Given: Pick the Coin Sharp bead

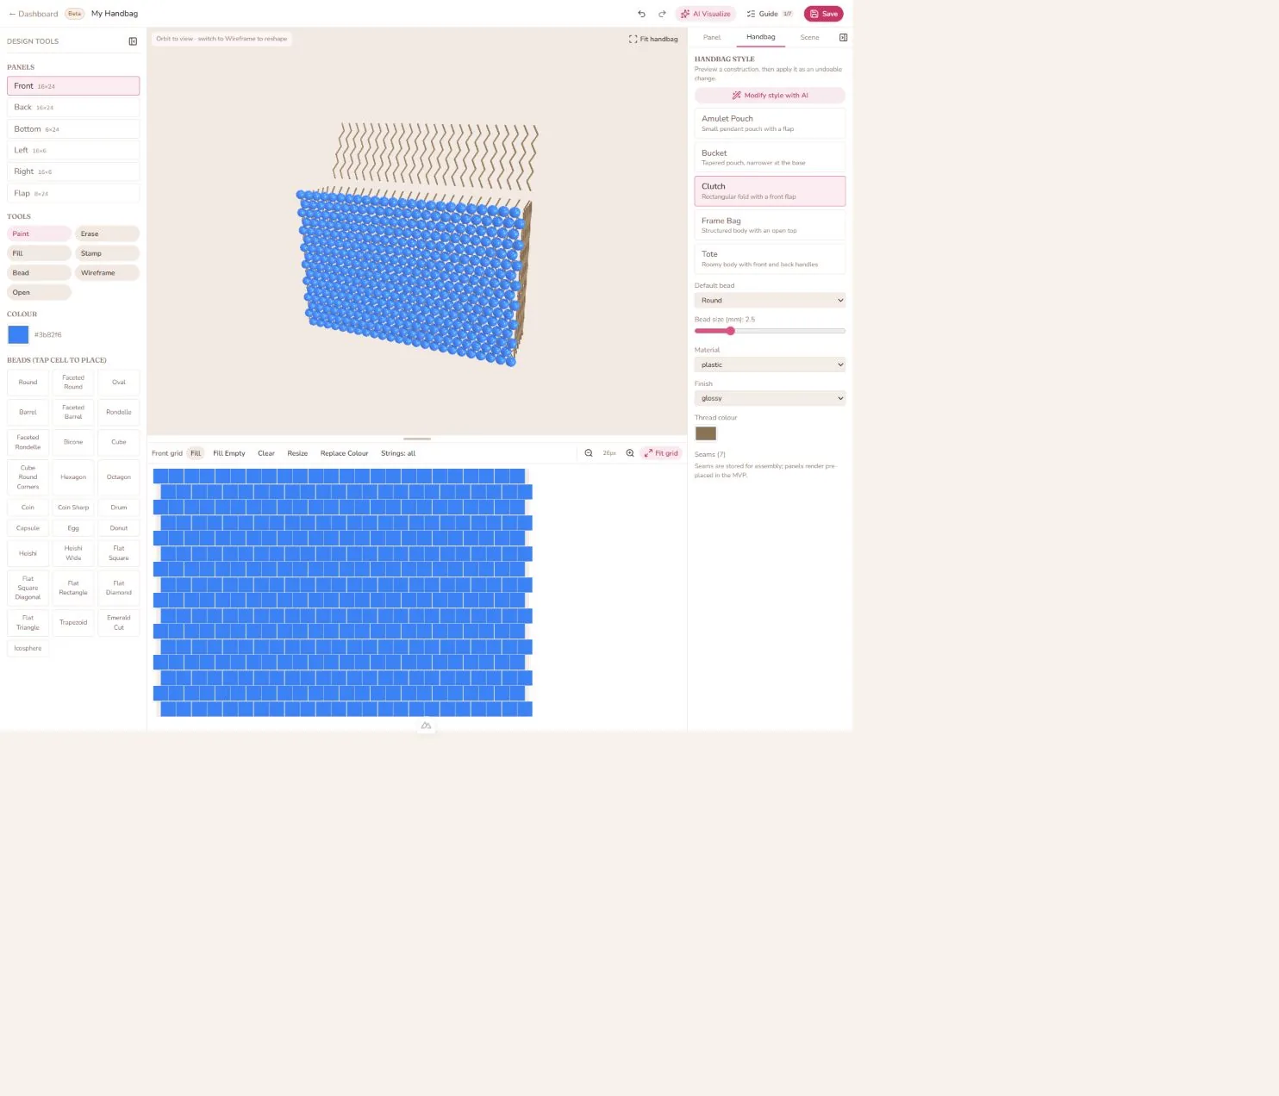Looking at the screenshot, I should [x=73, y=508].
